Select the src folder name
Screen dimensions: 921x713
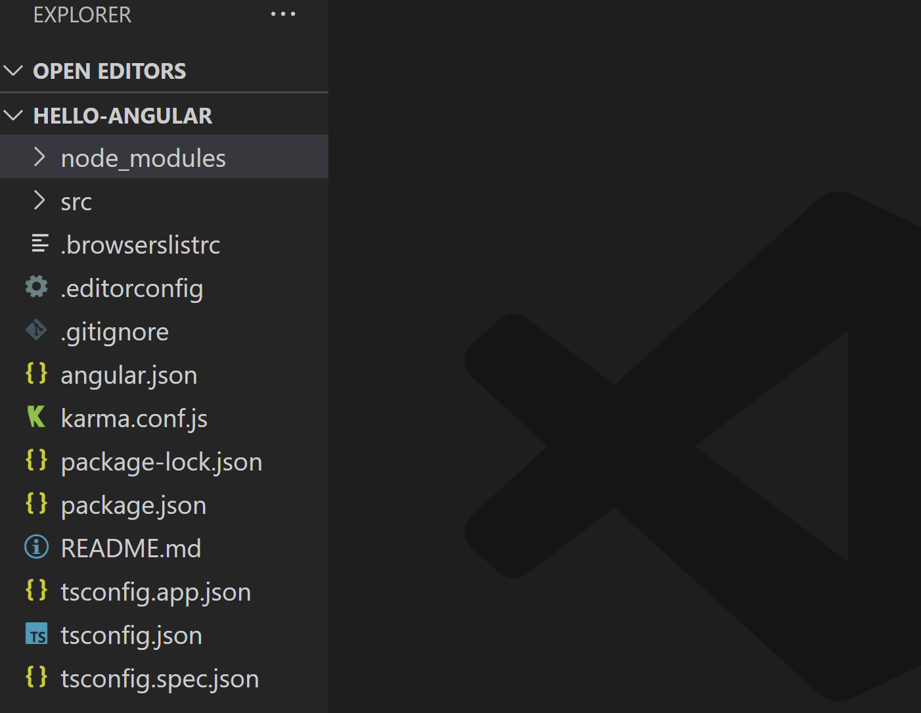click(76, 202)
